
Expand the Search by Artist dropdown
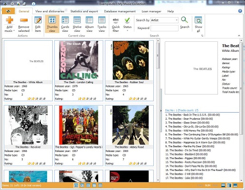(177, 20)
